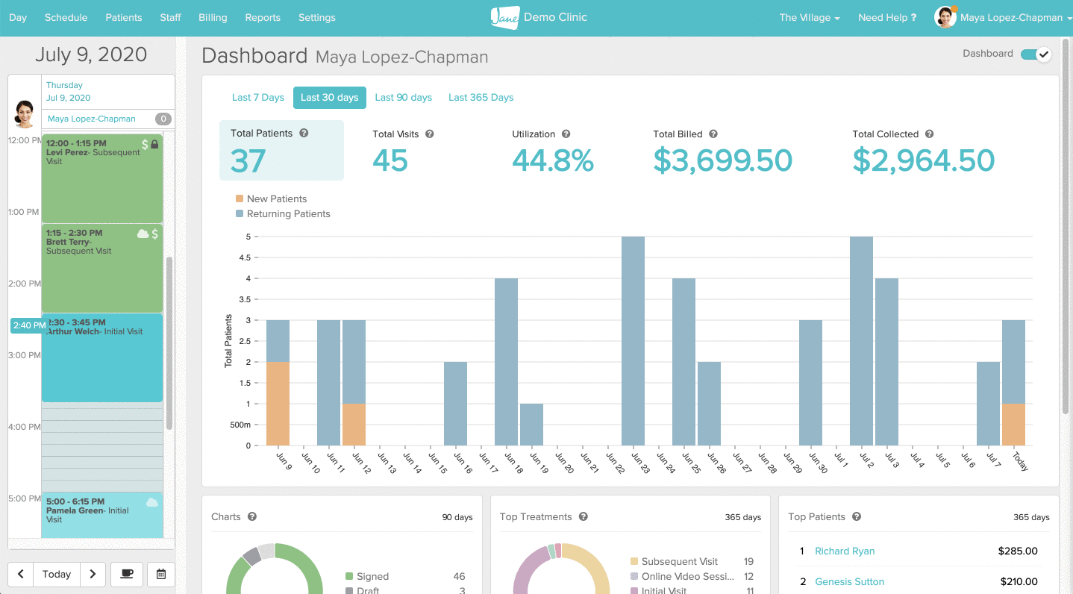Open the Reports section
1073x594 pixels.
click(x=263, y=17)
